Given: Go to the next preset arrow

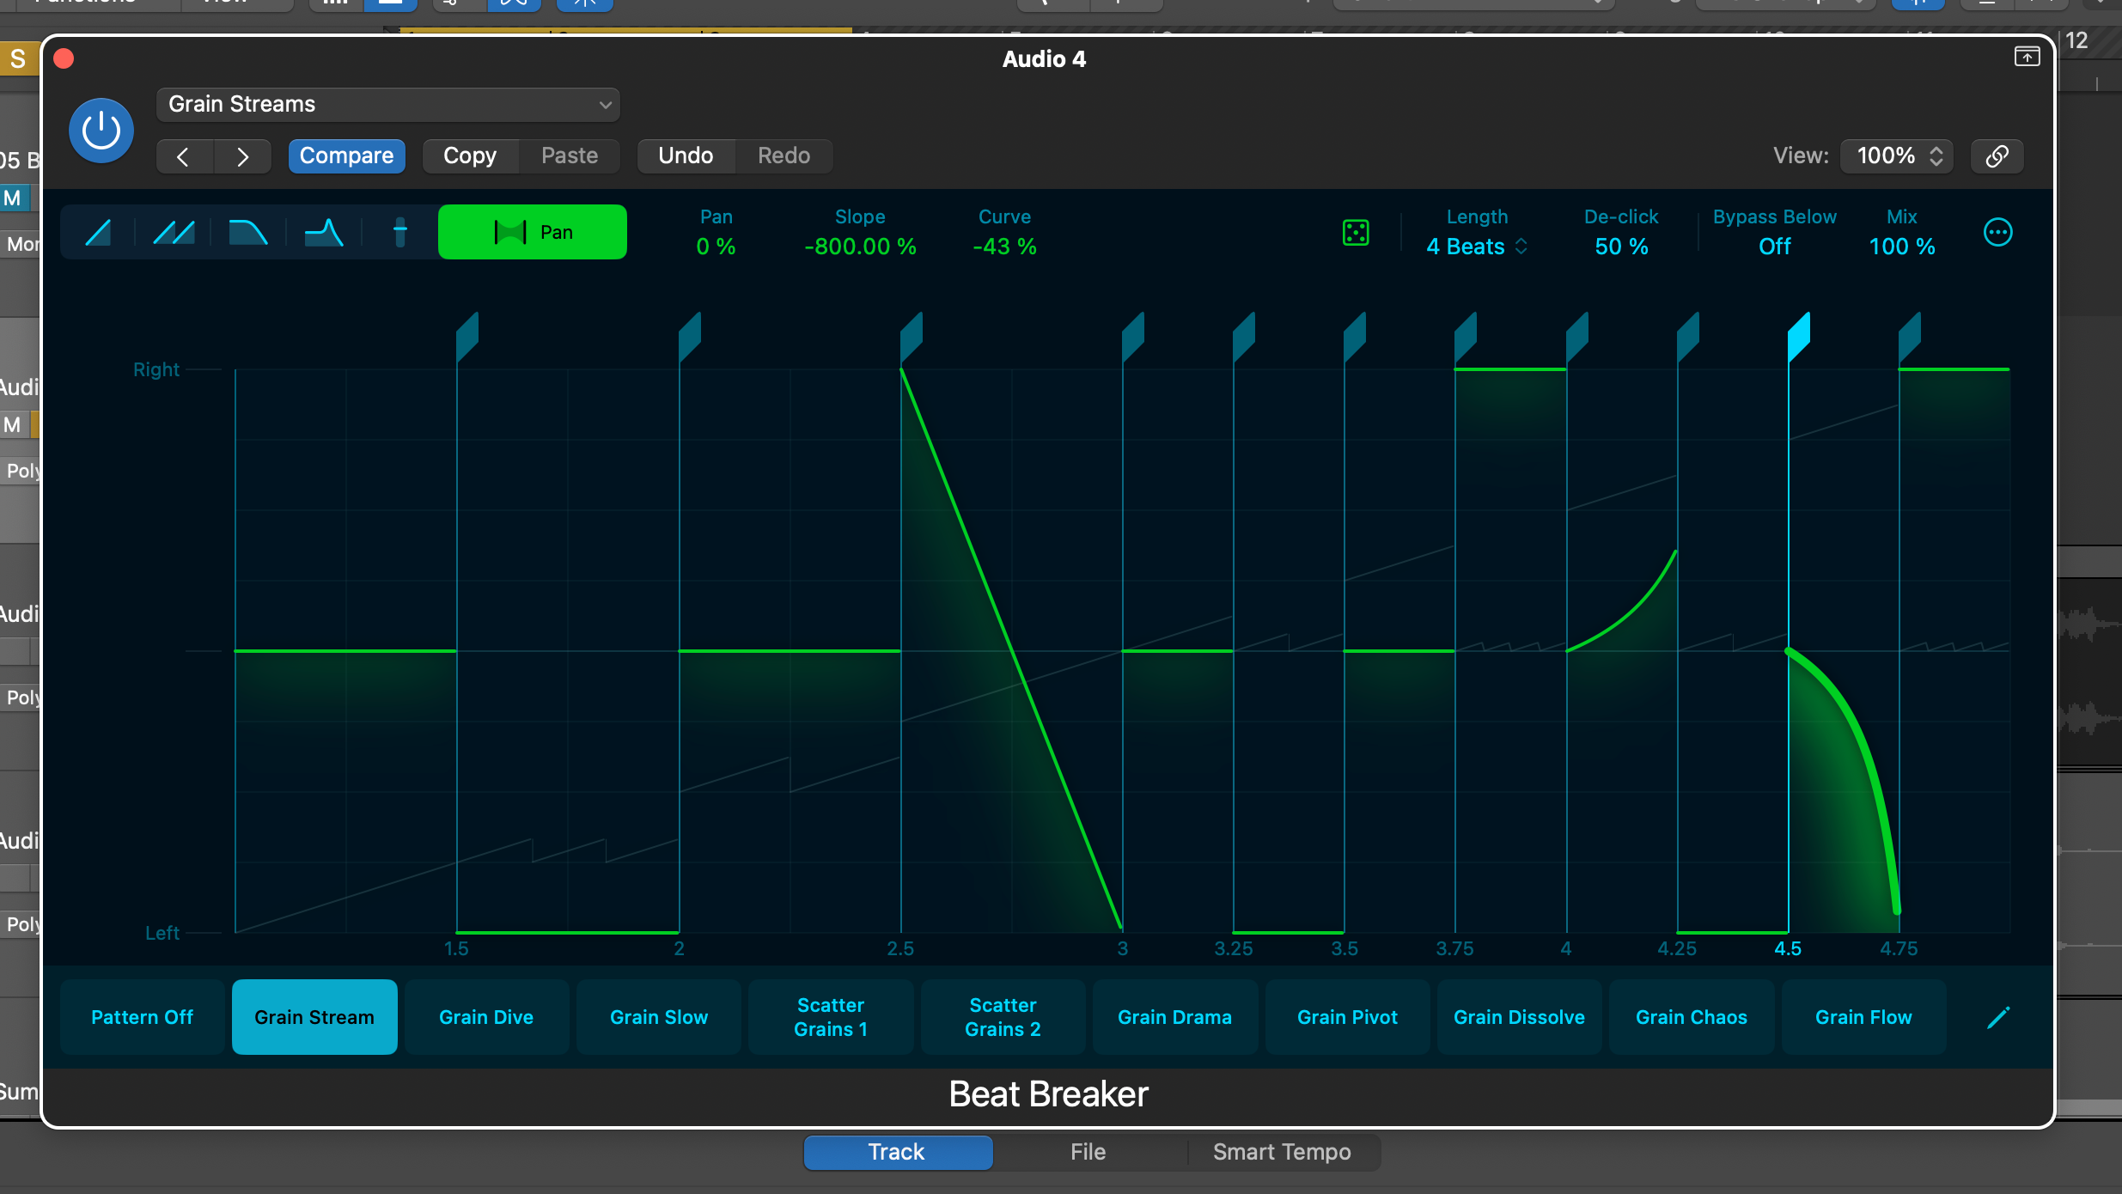Looking at the screenshot, I should pos(242,156).
